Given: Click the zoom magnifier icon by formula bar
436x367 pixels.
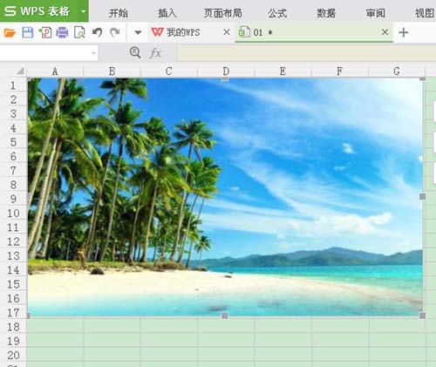Looking at the screenshot, I should 135,53.
